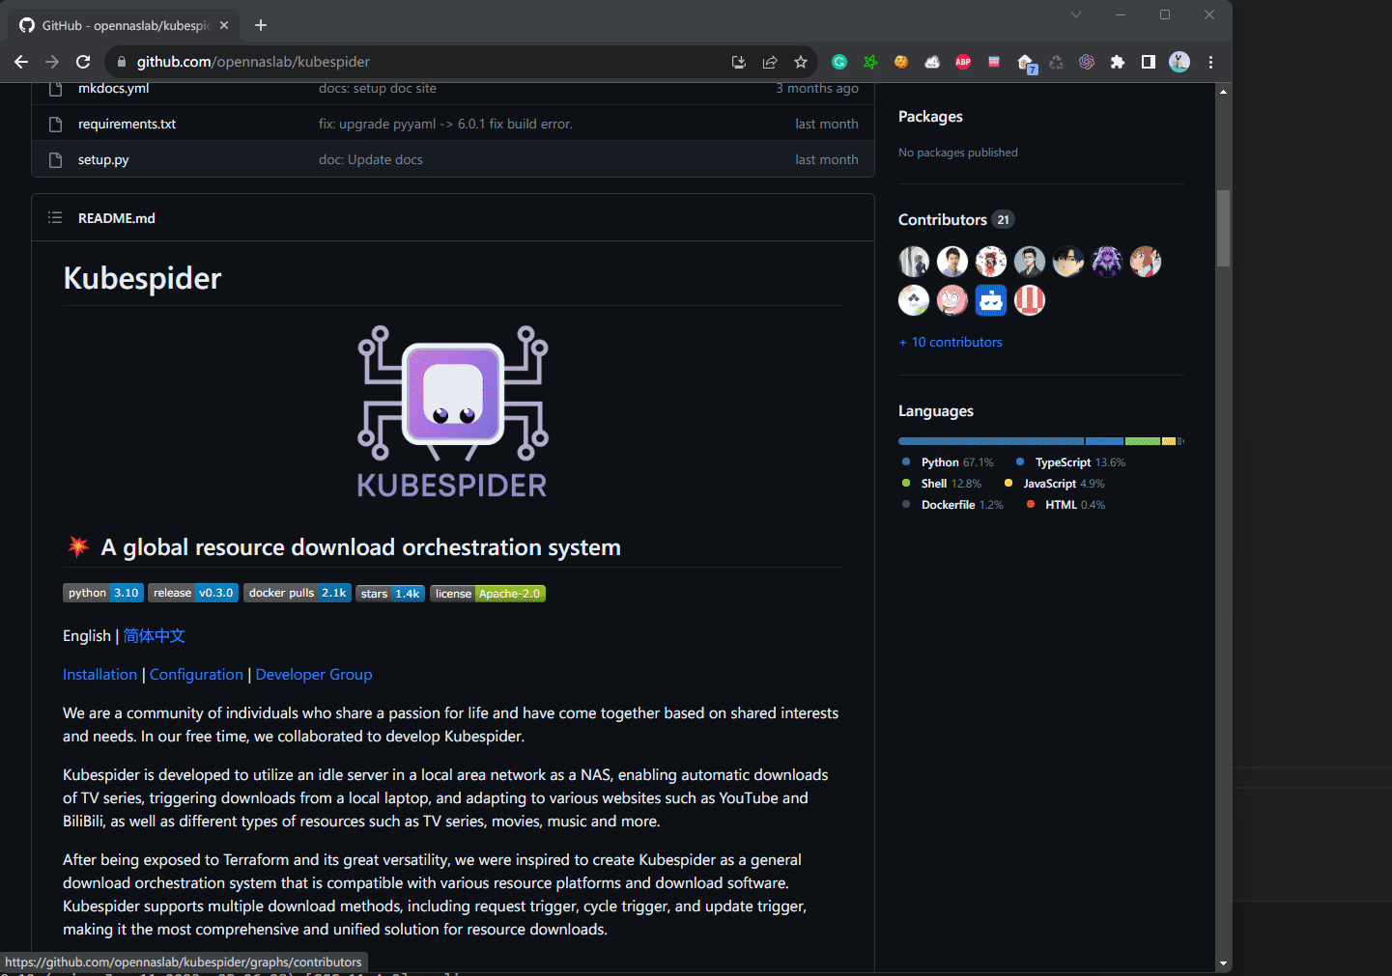Image resolution: width=1392 pixels, height=976 pixels.
Task: Filter by Dockerfile language 1.2%
Action: click(x=952, y=505)
